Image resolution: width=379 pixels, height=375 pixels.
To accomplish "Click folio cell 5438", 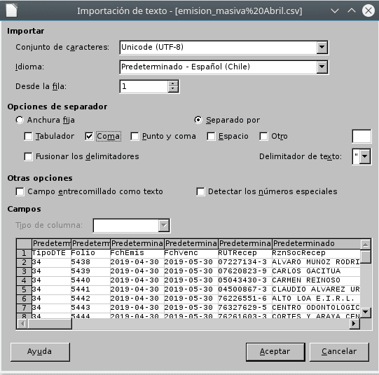I will 90,262.
